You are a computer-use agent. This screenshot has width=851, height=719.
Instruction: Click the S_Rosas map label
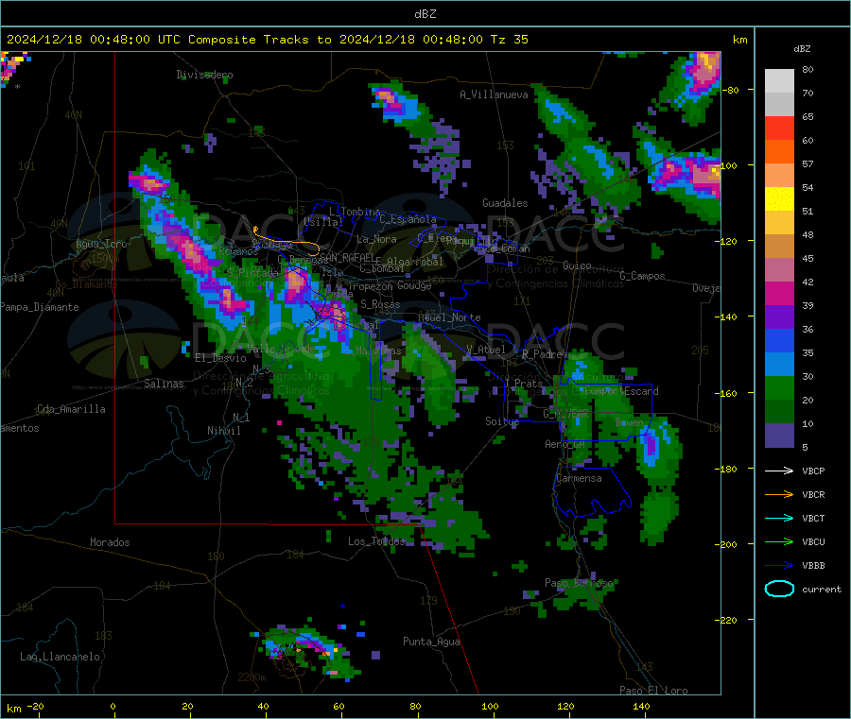point(380,305)
